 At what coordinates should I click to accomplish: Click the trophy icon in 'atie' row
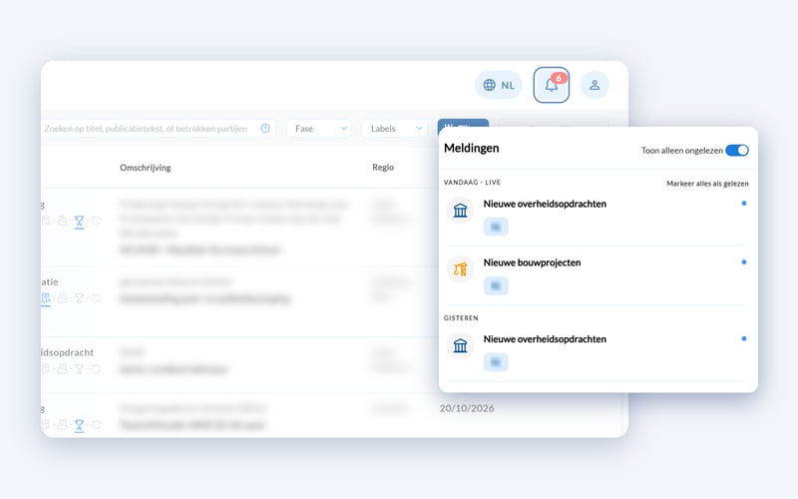(x=79, y=297)
